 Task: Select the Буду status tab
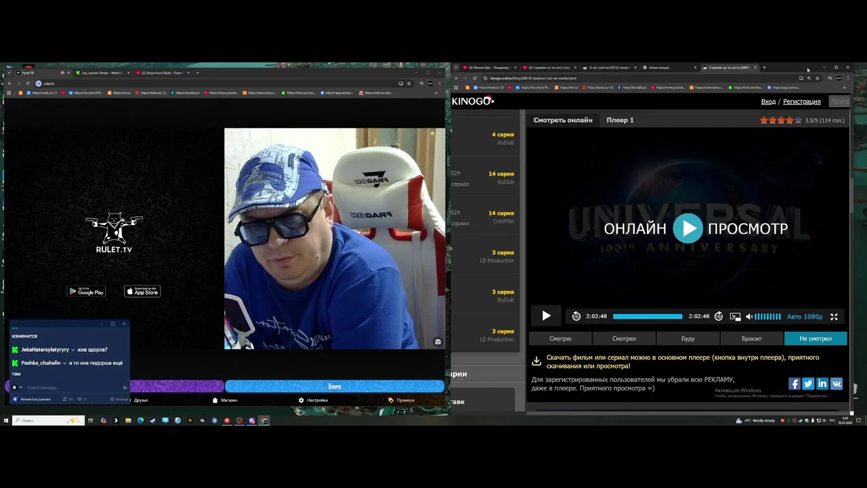point(688,338)
